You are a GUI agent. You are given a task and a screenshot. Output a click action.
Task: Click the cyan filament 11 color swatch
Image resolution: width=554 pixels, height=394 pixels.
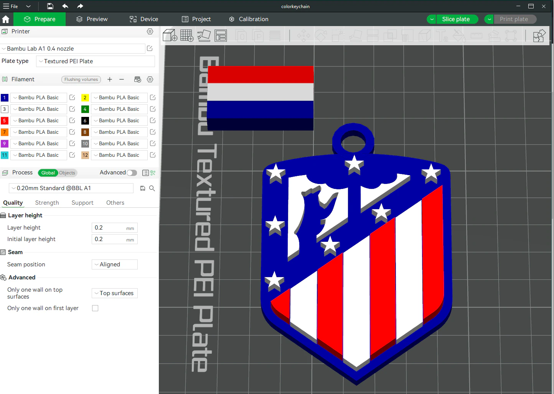[5, 155]
